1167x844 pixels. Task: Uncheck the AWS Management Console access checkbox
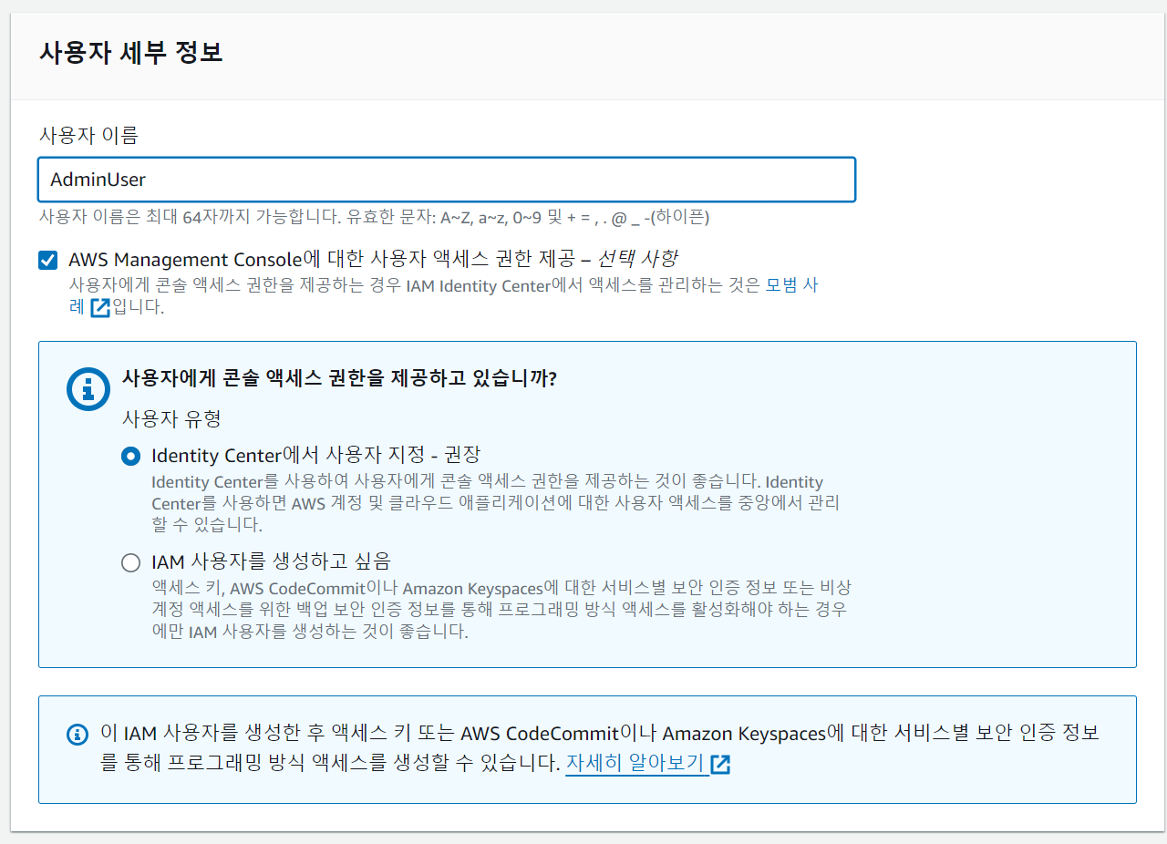pos(47,260)
